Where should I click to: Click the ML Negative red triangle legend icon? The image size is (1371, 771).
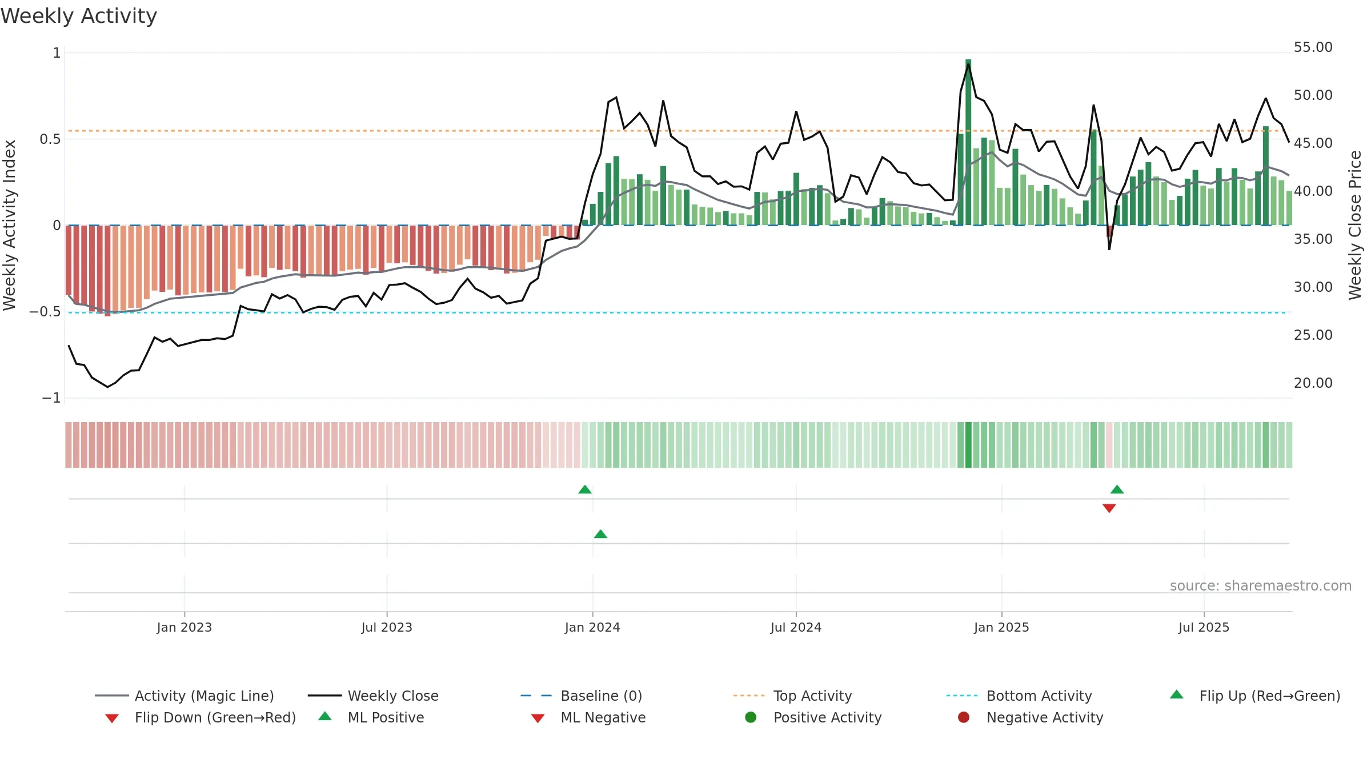pos(538,718)
